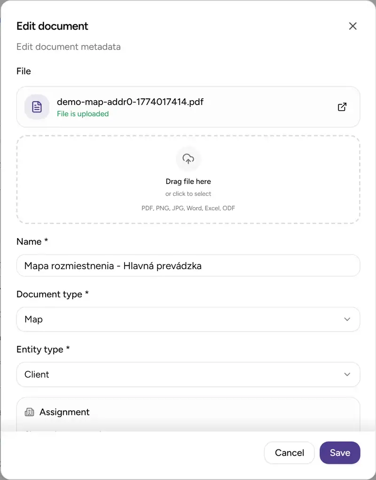Click the chevron on the Entity type field
Image resolution: width=376 pixels, height=480 pixels.
[x=347, y=375]
